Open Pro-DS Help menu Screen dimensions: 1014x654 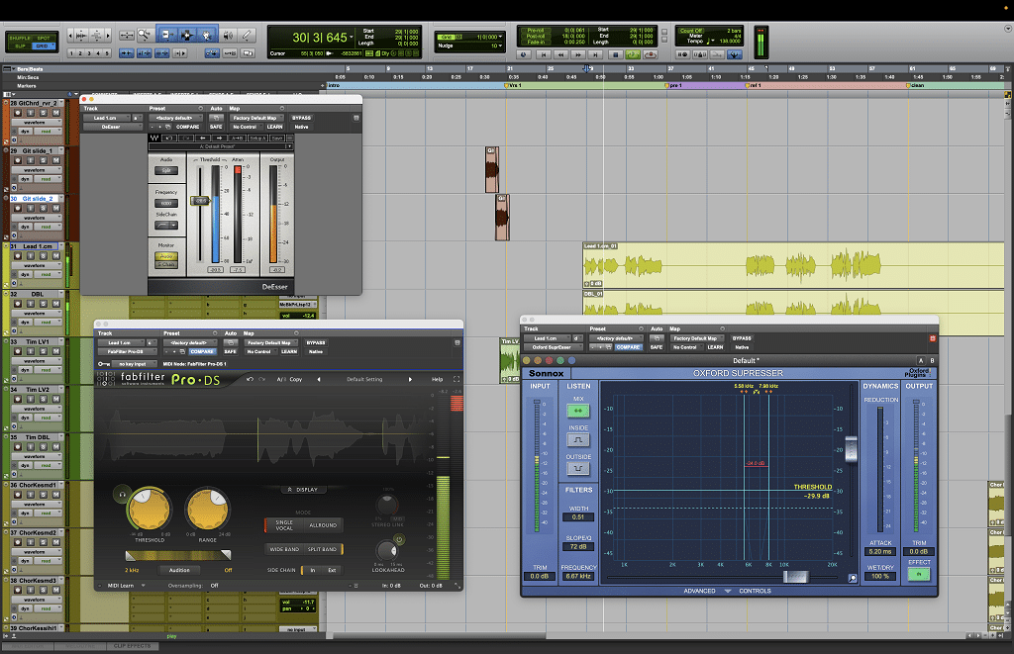tap(437, 379)
